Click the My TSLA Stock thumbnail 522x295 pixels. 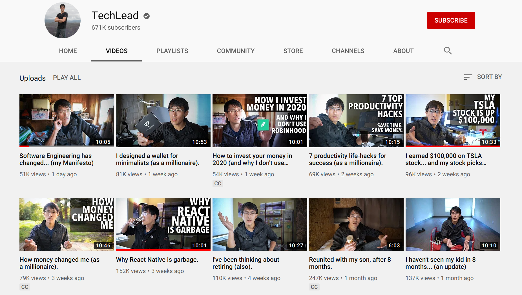453,121
